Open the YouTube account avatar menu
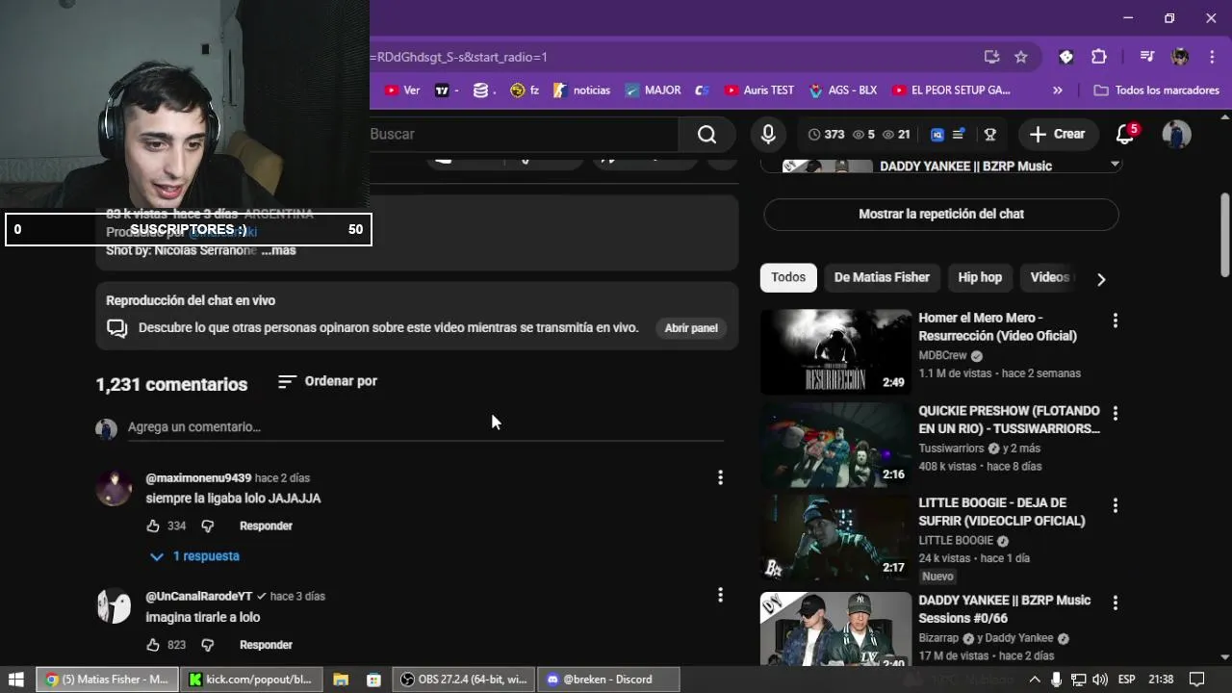Screen dimensions: 1232x693 (x=1176, y=134)
